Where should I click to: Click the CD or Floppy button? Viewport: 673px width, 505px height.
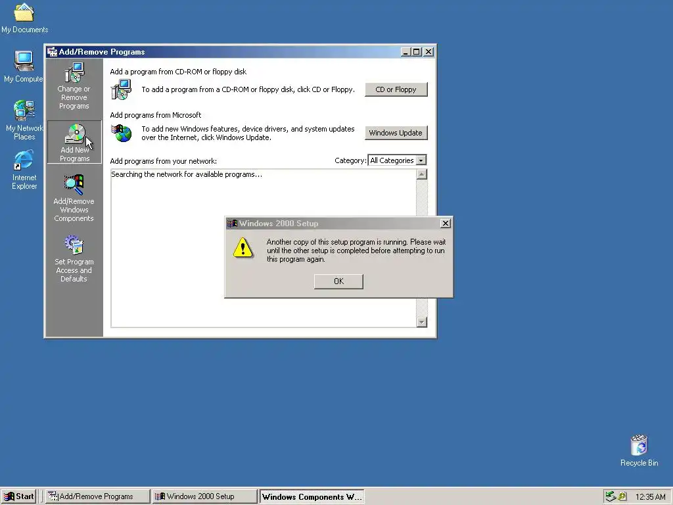(396, 89)
